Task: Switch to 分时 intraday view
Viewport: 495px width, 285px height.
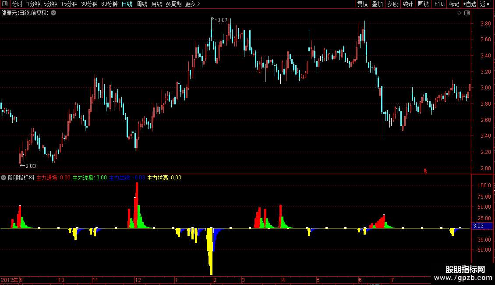Action: tap(18, 4)
